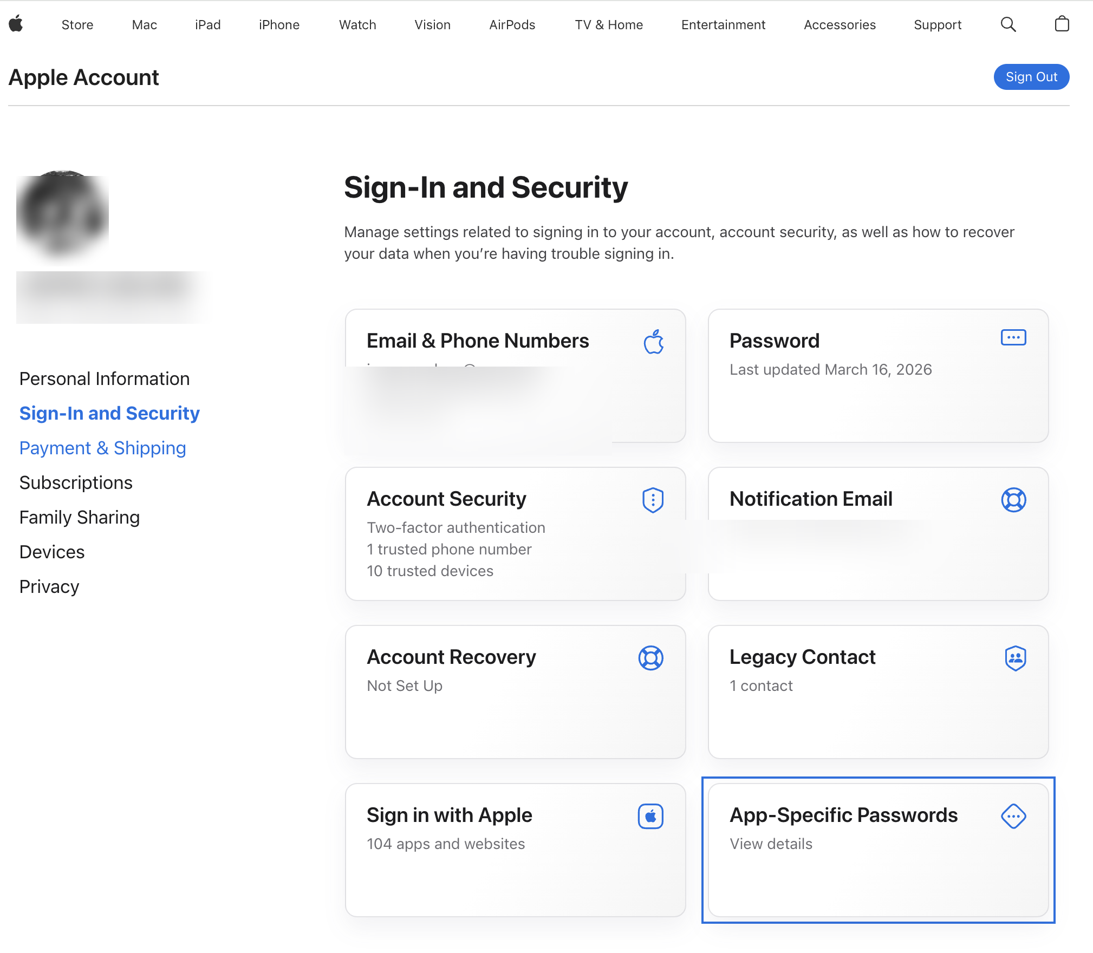Open the Email & Phone Numbers card title
This screenshot has width=1093, height=953.
pos(478,341)
